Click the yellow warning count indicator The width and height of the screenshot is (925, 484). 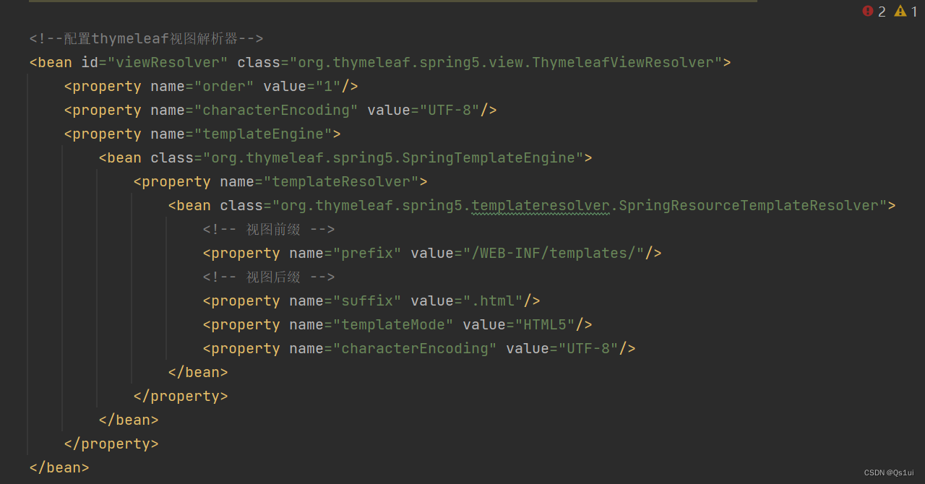[x=900, y=12]
